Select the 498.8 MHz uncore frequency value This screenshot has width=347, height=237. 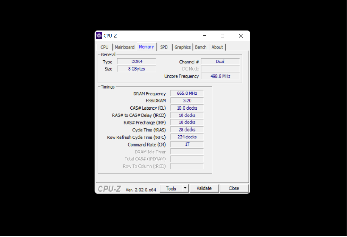220,76
